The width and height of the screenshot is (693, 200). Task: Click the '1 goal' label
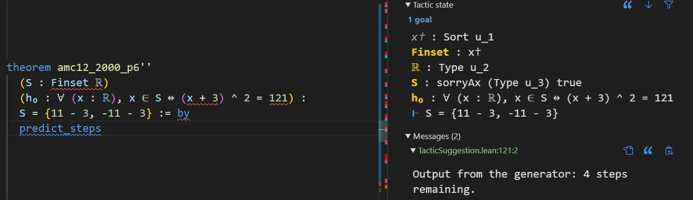pos(420,20)
